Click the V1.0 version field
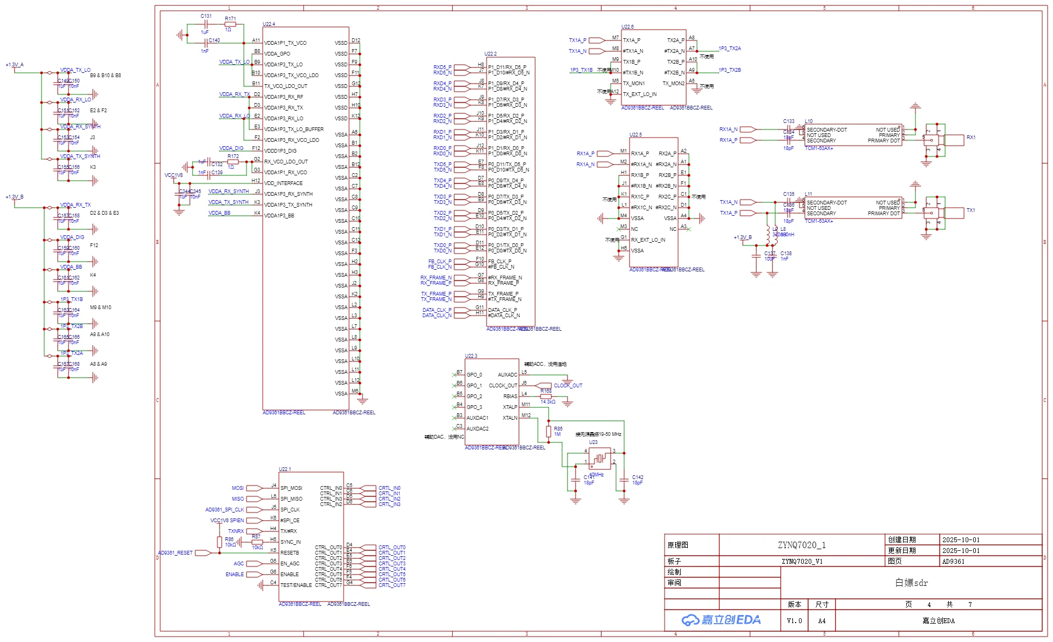This screenshot has height=642, width=1053. click(x=794, y=620)
